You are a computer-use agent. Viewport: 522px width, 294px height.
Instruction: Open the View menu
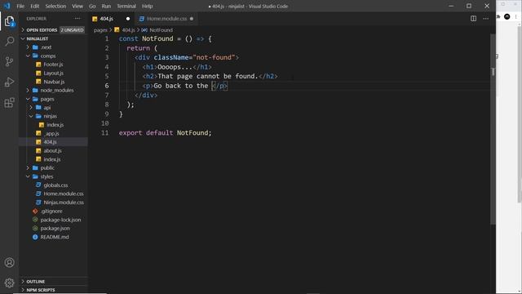click(x=77, y=6)
